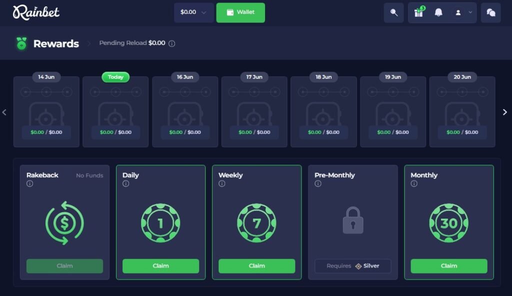Open the gift rewards icon with badge
This screenshot has width=512, height=296.
pos(419,12)
